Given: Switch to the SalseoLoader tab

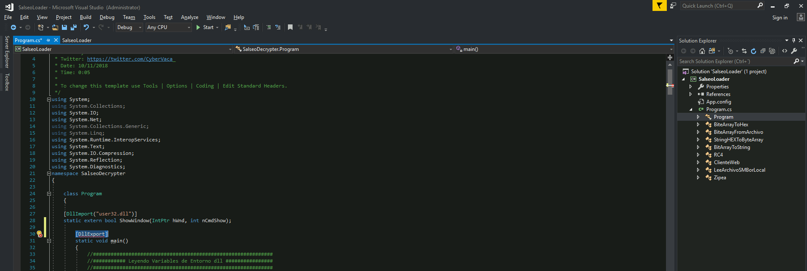Looking at the screenshot, I should 77,40.
